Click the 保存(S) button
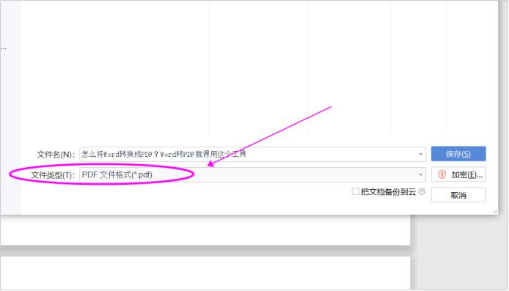Screen dimensions: 509x291 458,154
